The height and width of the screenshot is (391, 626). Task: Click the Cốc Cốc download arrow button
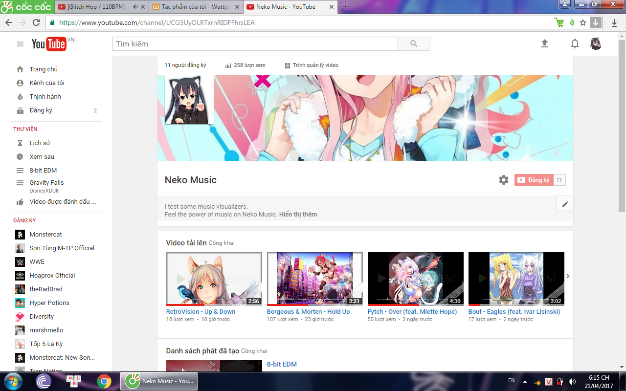coord(595,22)
